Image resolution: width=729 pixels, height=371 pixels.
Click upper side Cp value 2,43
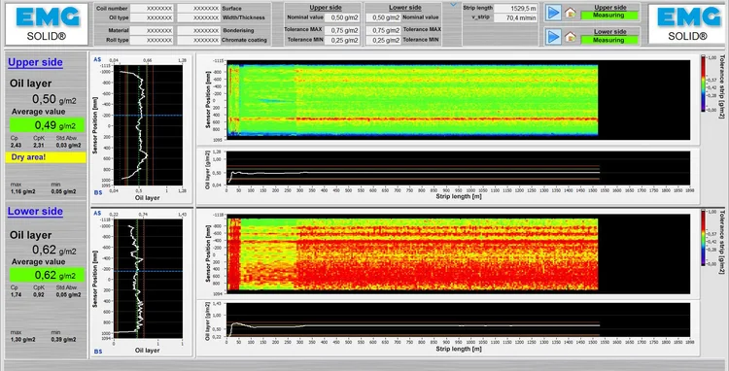pyautogui.click(x=16, y=146)
